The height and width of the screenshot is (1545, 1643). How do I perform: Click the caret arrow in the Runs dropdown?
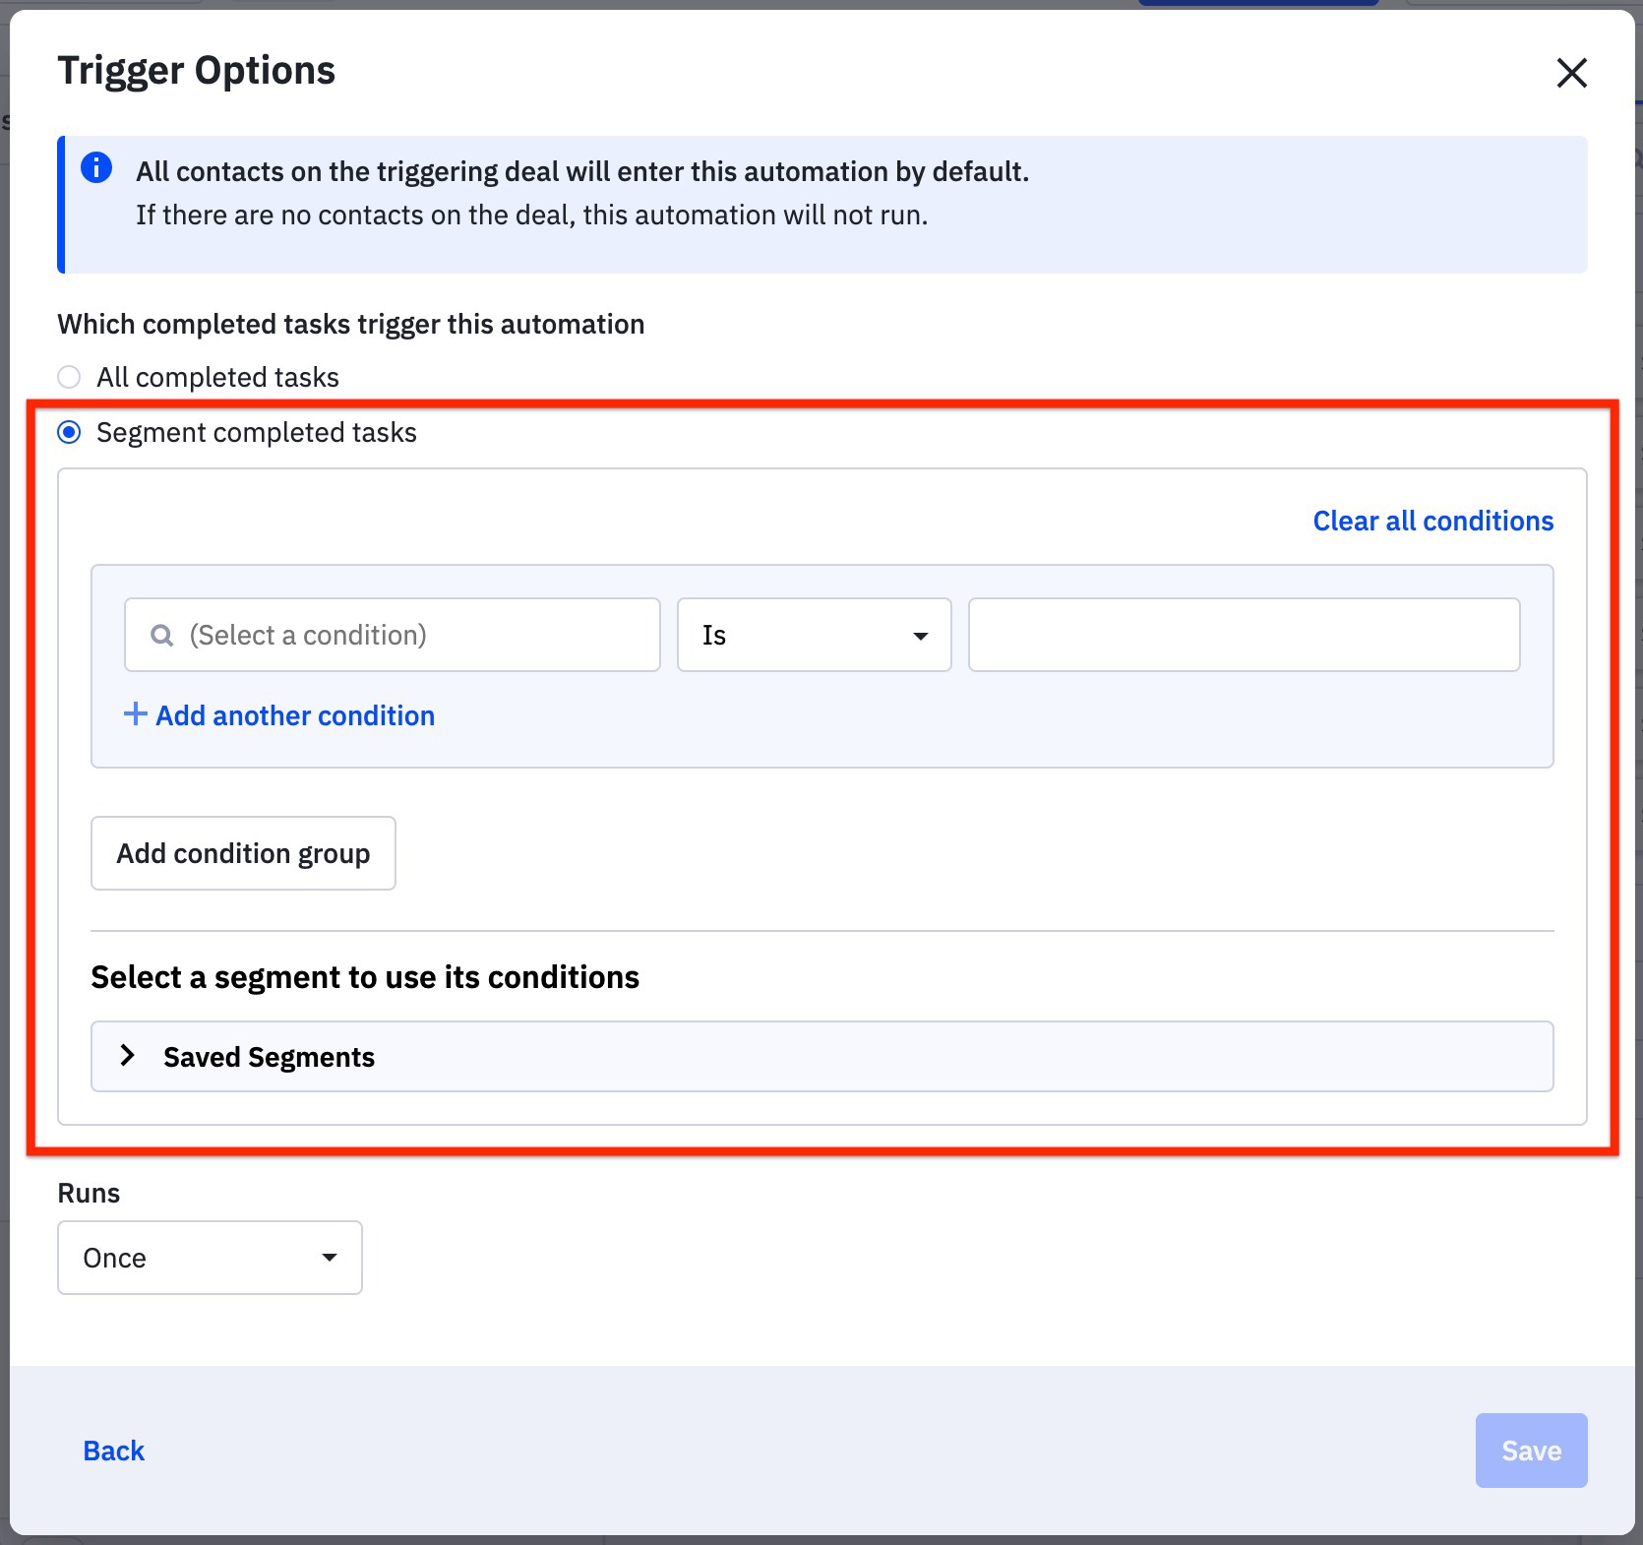331,1257
